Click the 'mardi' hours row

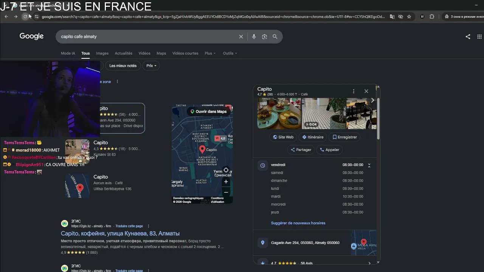tap(317, 196)
